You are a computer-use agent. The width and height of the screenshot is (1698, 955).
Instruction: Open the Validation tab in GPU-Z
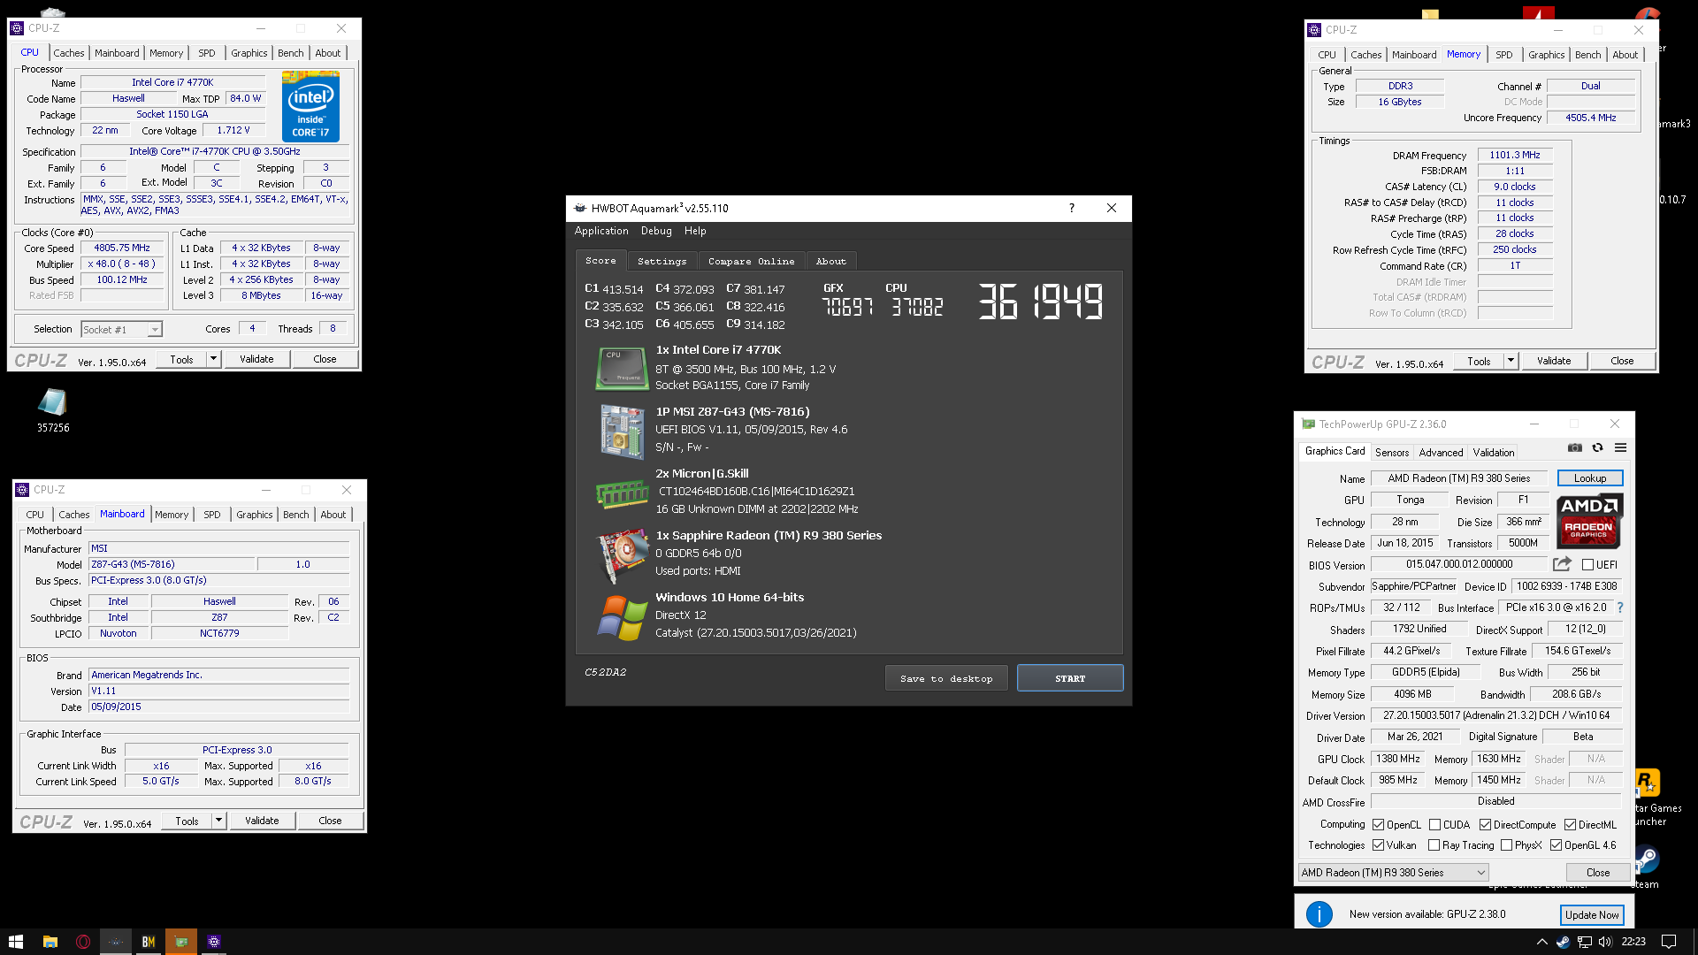[1493, 453]
